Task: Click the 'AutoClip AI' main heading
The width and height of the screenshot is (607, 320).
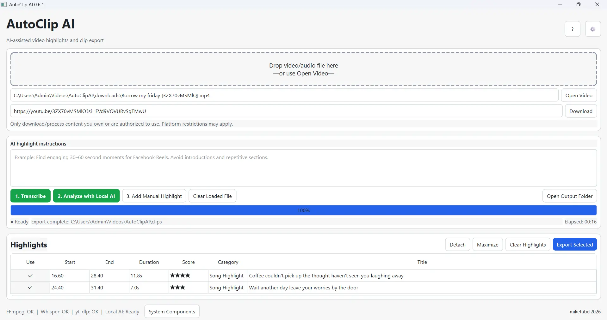Action: [40, 24]
